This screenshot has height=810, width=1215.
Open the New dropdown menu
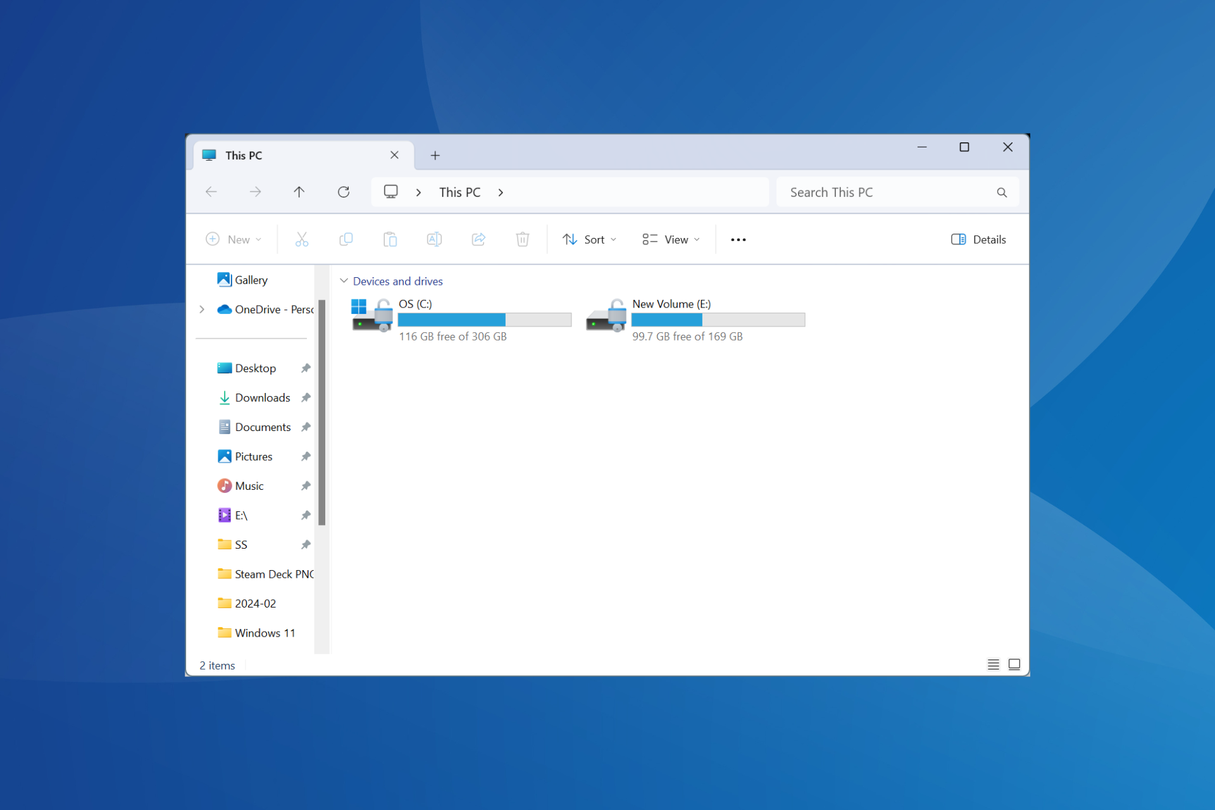click(x=234, y=239)
